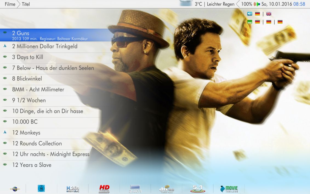Screen dimensions: 310x194
Task: Click the unwatched marker for 12 Monkeys
Action: tap(5, 132)
